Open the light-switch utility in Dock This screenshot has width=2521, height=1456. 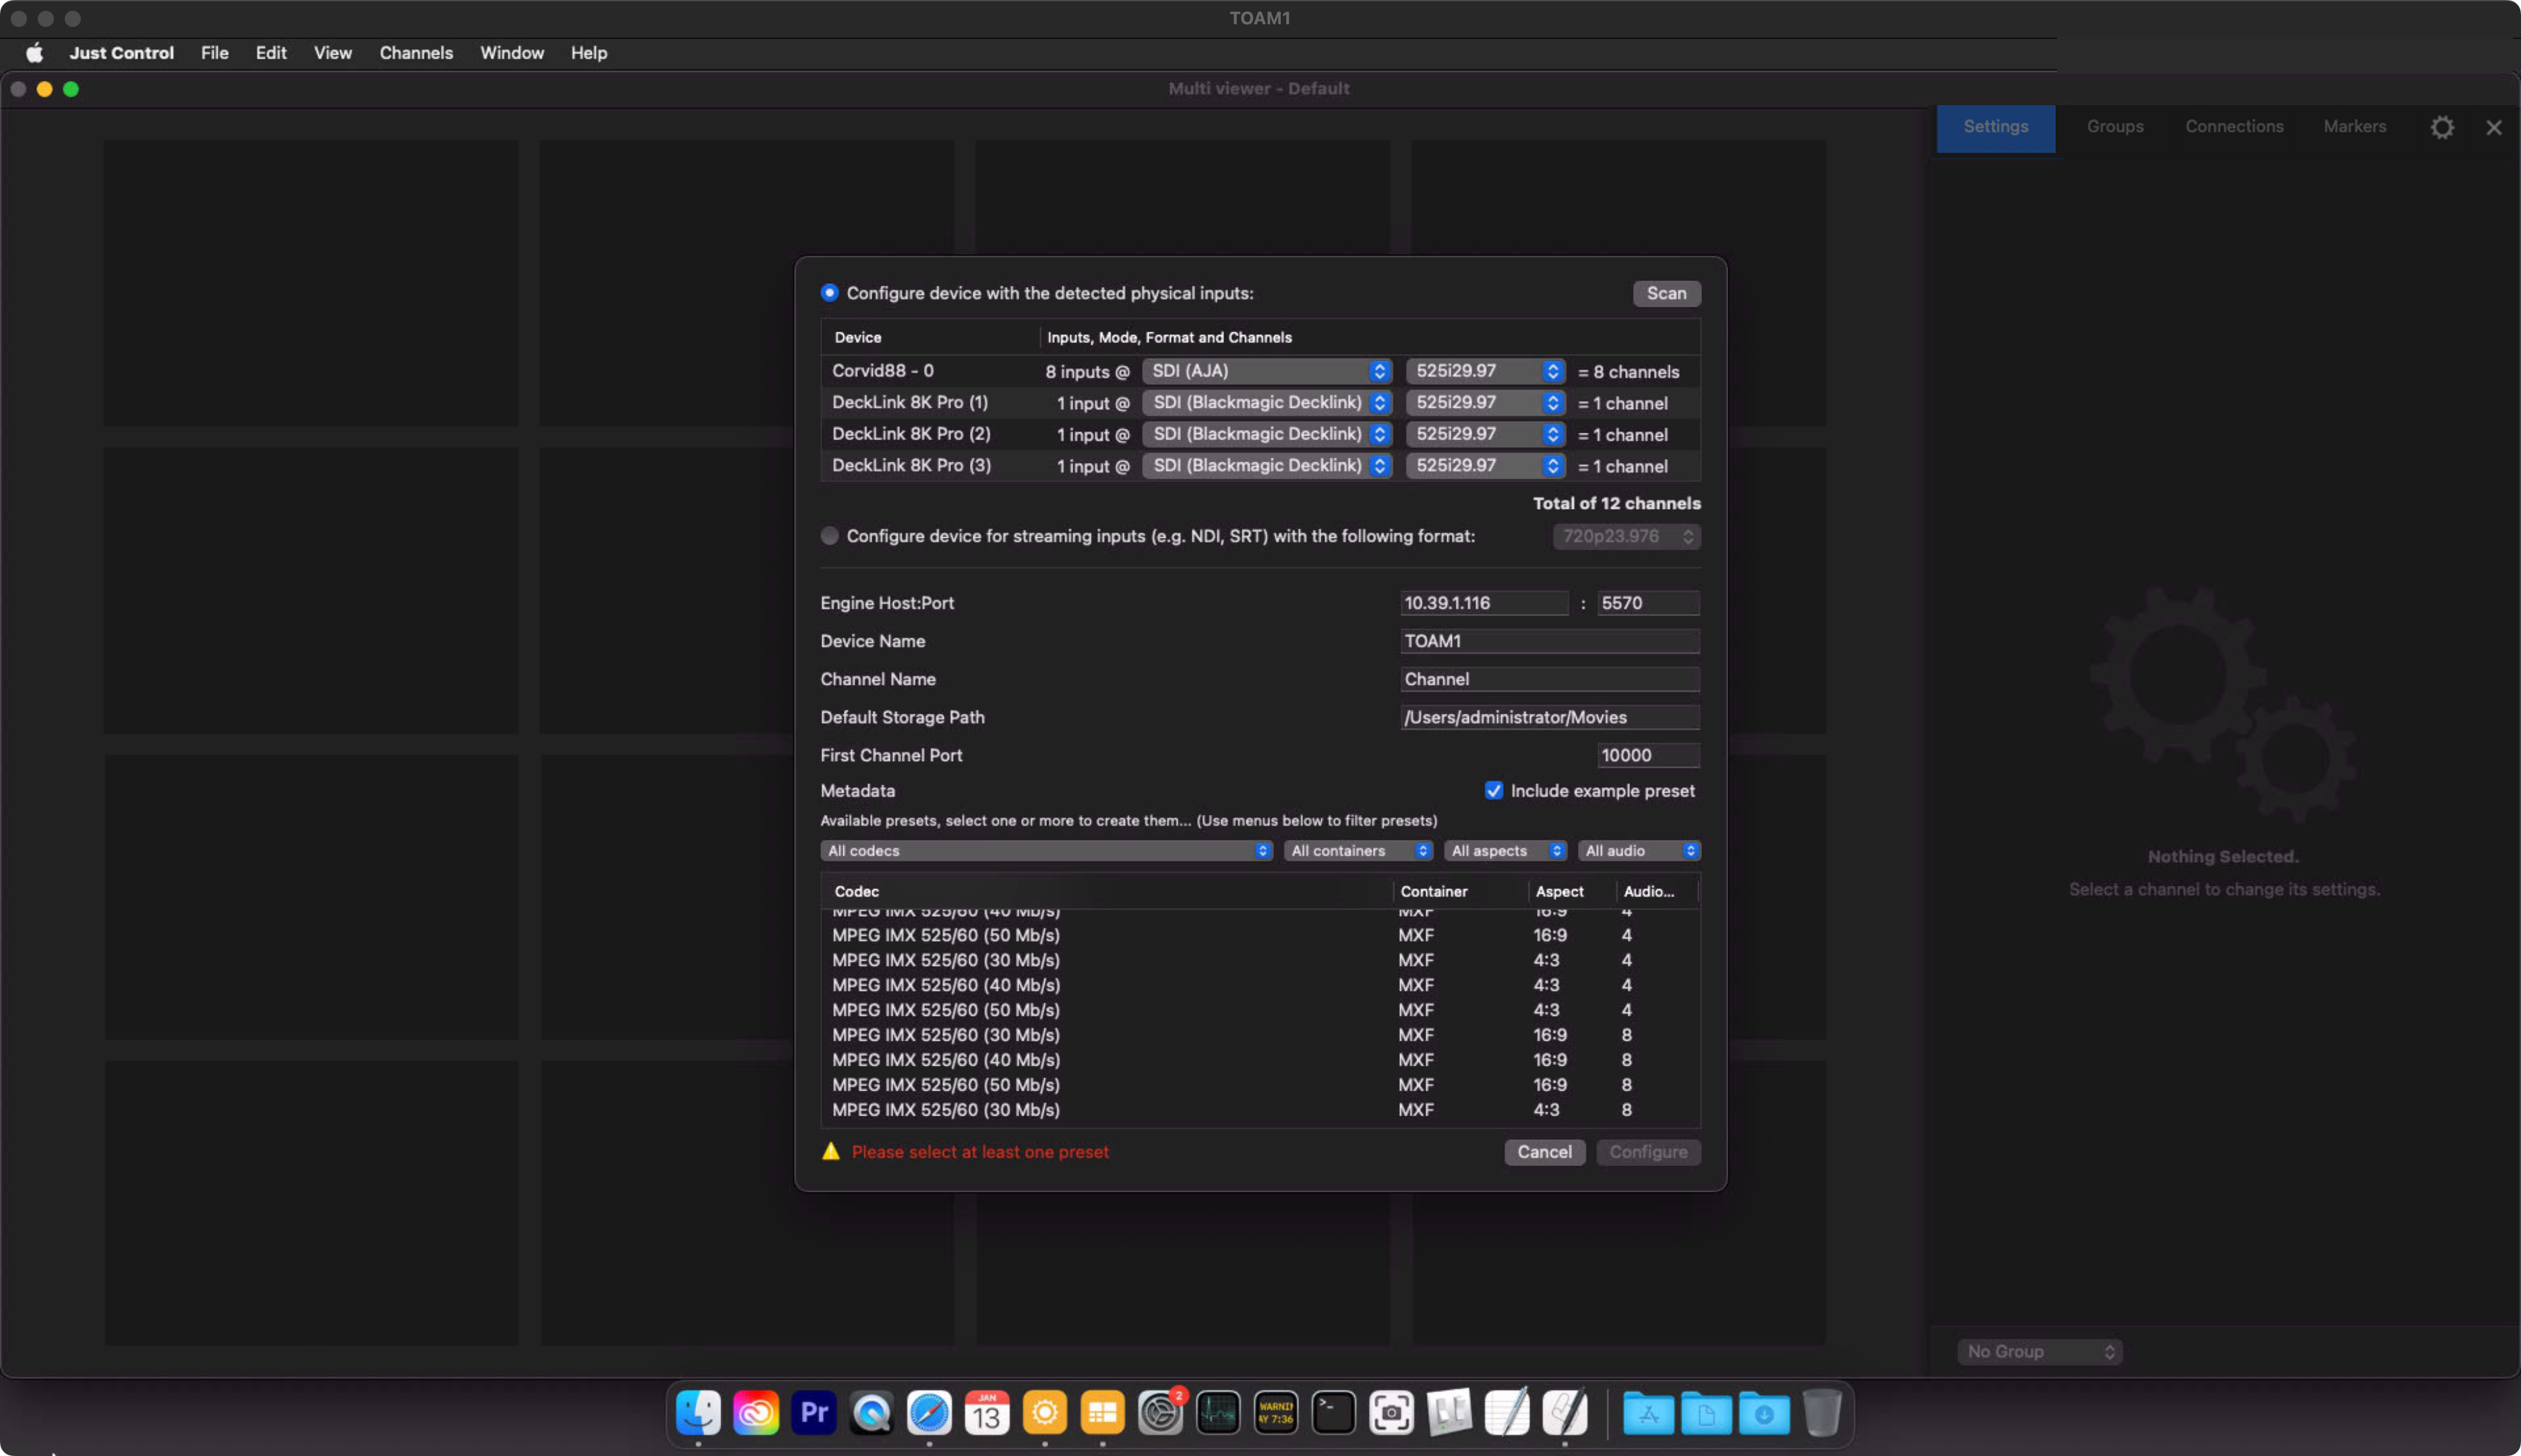(x=1449, y=1413)
